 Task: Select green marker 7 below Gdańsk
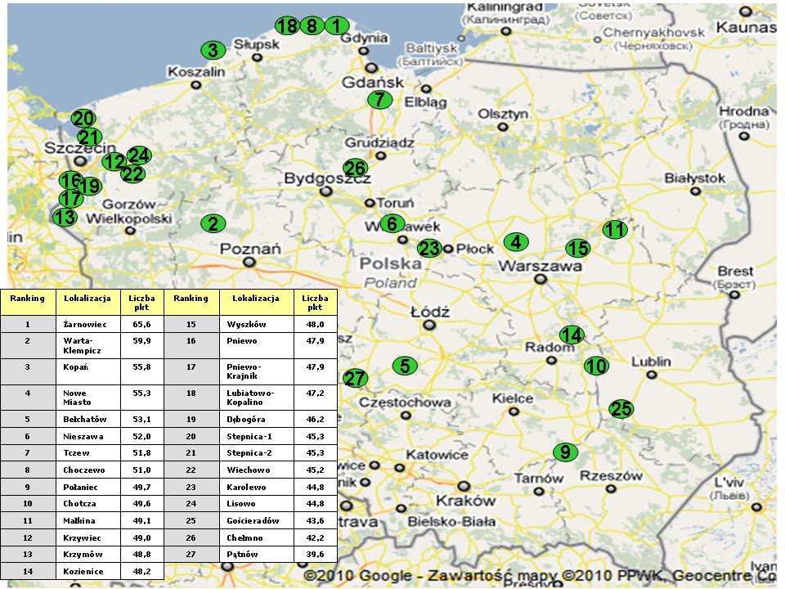pos(379,100)
